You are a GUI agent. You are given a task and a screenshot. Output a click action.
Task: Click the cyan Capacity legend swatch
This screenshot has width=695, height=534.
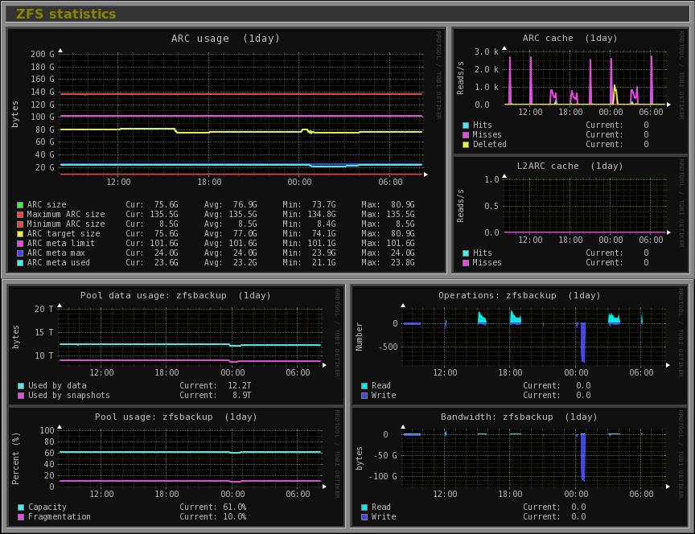pos(21,507)
